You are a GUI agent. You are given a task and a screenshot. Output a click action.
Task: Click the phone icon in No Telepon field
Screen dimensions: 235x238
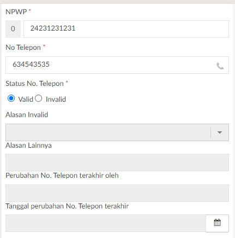pyautogui.click(x=220, y=66)
